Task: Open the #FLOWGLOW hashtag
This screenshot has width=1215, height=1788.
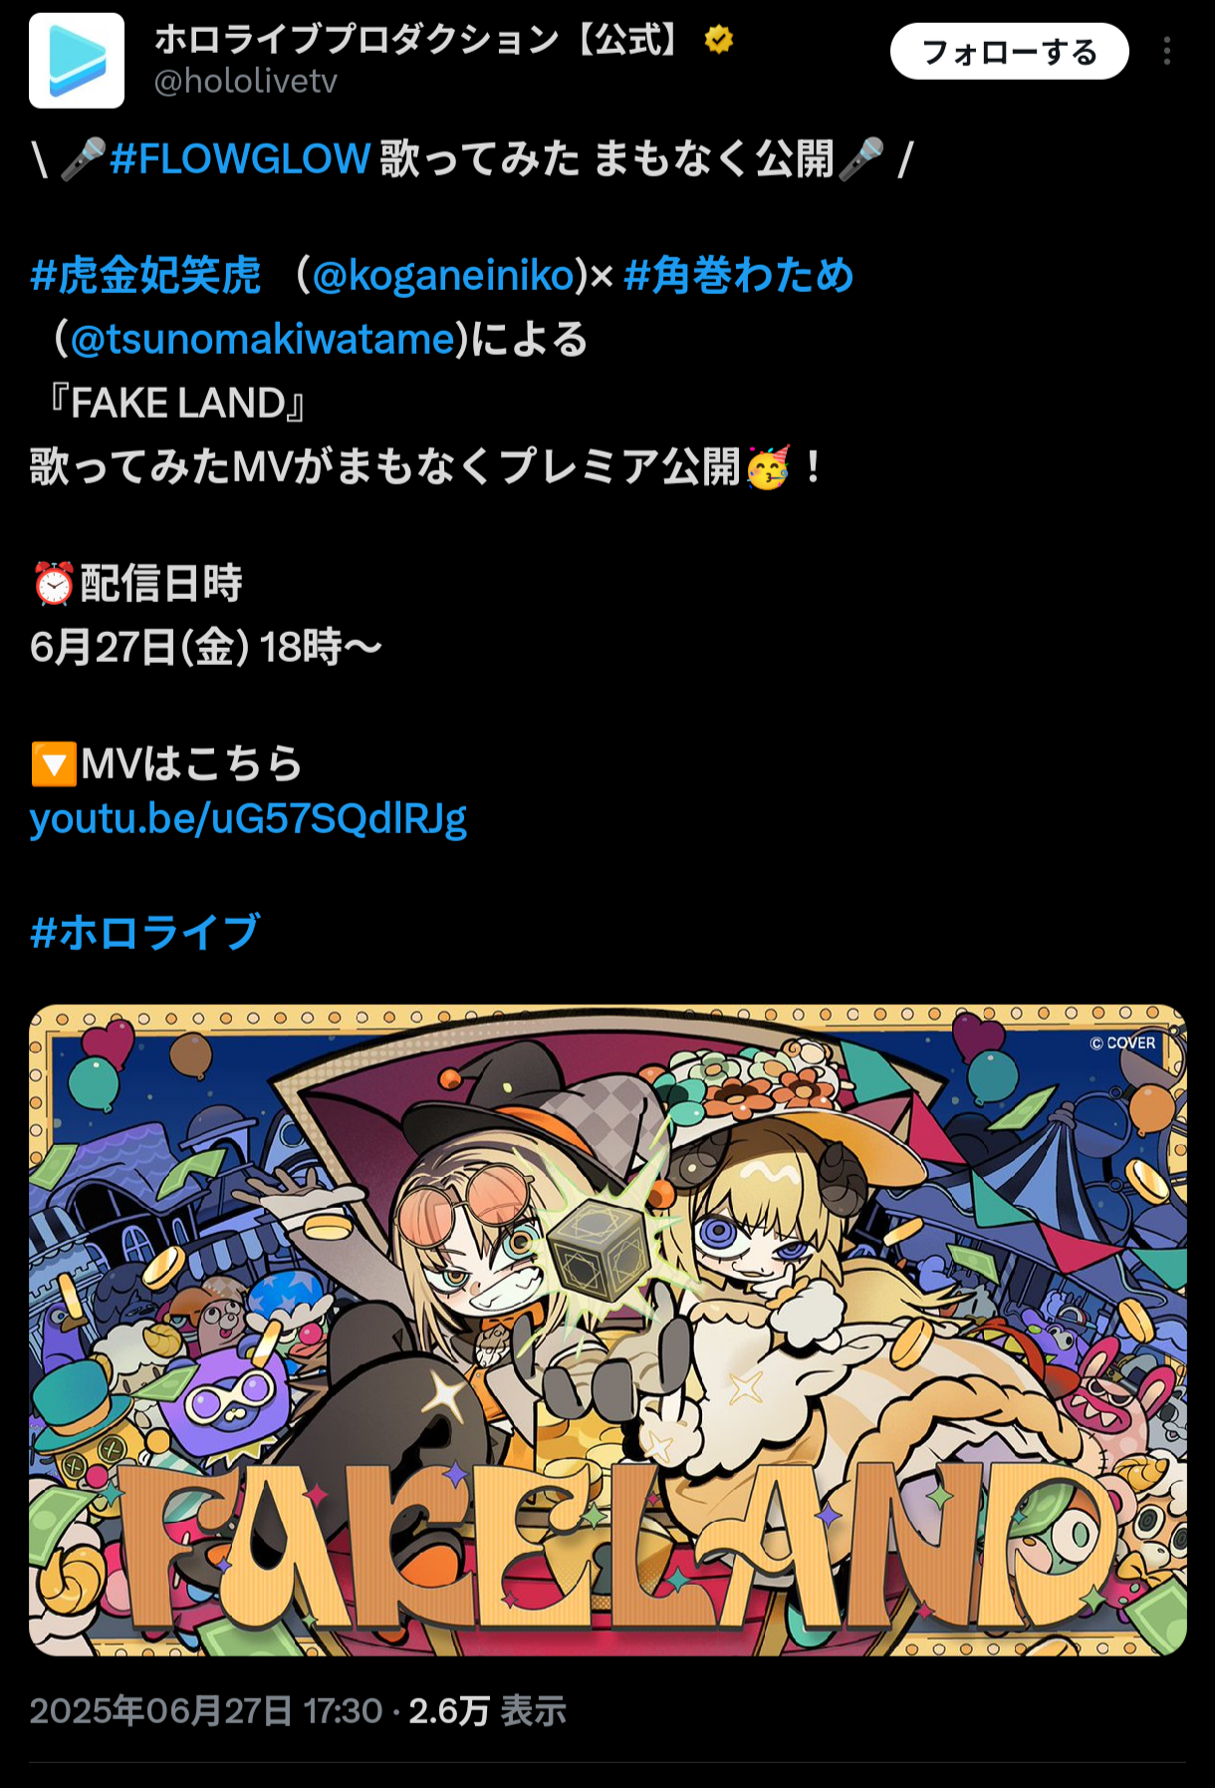Action: coord(240,158)
